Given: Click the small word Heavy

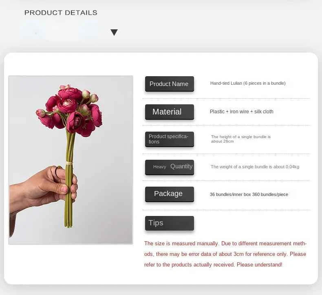Looking at the screenshot, I should tap(159, 167).
